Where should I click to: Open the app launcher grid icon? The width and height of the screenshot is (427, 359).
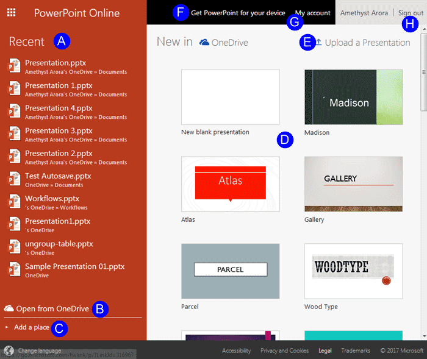tap(11, 13)
